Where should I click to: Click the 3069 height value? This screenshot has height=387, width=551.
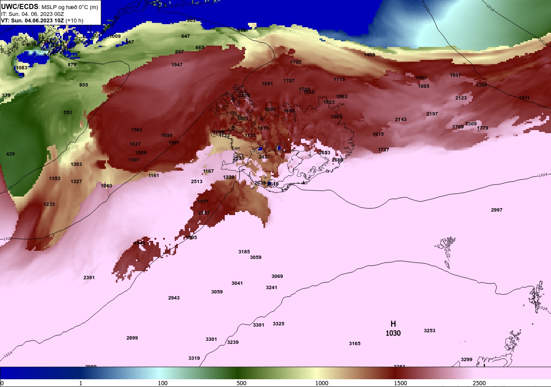tap(277, 276)
